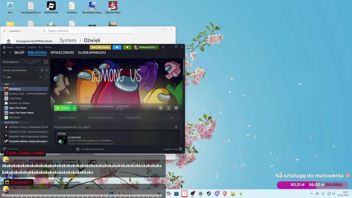The image size is (352, 198).
Task: Open the three-dots more links menu
Action: click(x=171, y=118)
